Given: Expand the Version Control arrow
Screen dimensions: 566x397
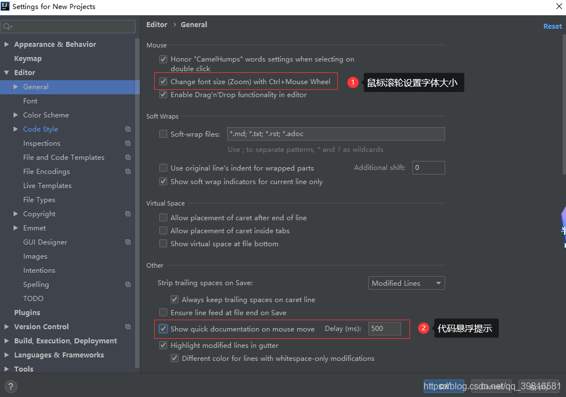Looking at the screenshot, I should coord(7,326).
